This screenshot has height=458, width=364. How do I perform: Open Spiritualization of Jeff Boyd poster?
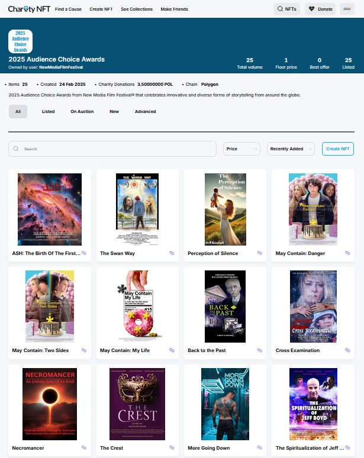(x=313, y=404)
